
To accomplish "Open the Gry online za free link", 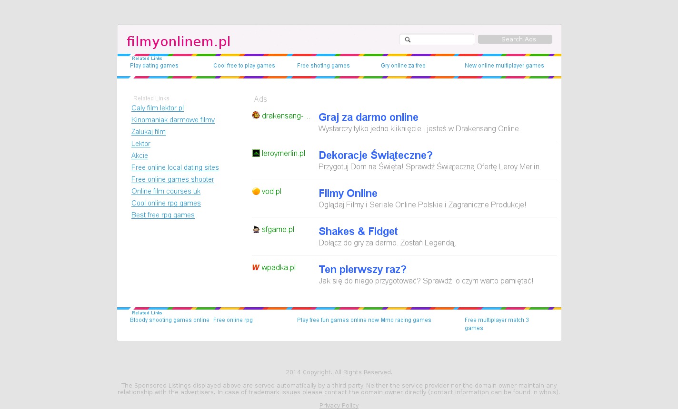I will pyautogui.click(x=403, y=66).
